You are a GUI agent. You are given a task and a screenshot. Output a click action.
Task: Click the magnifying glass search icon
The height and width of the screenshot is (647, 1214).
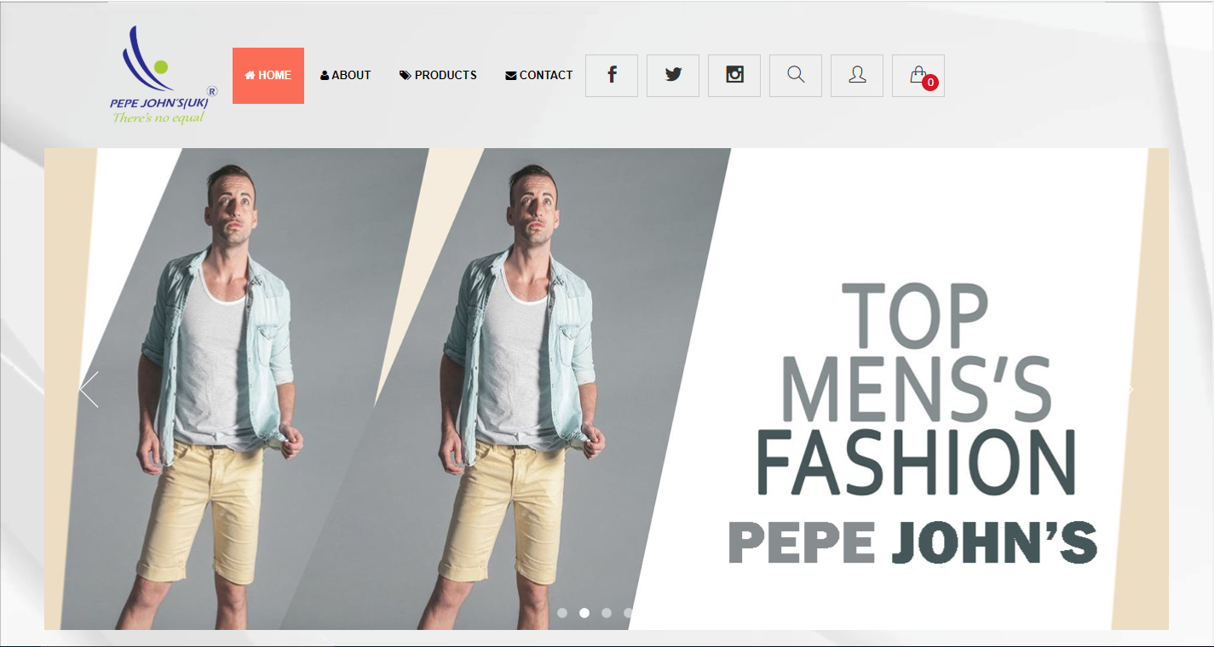[796, 76]
